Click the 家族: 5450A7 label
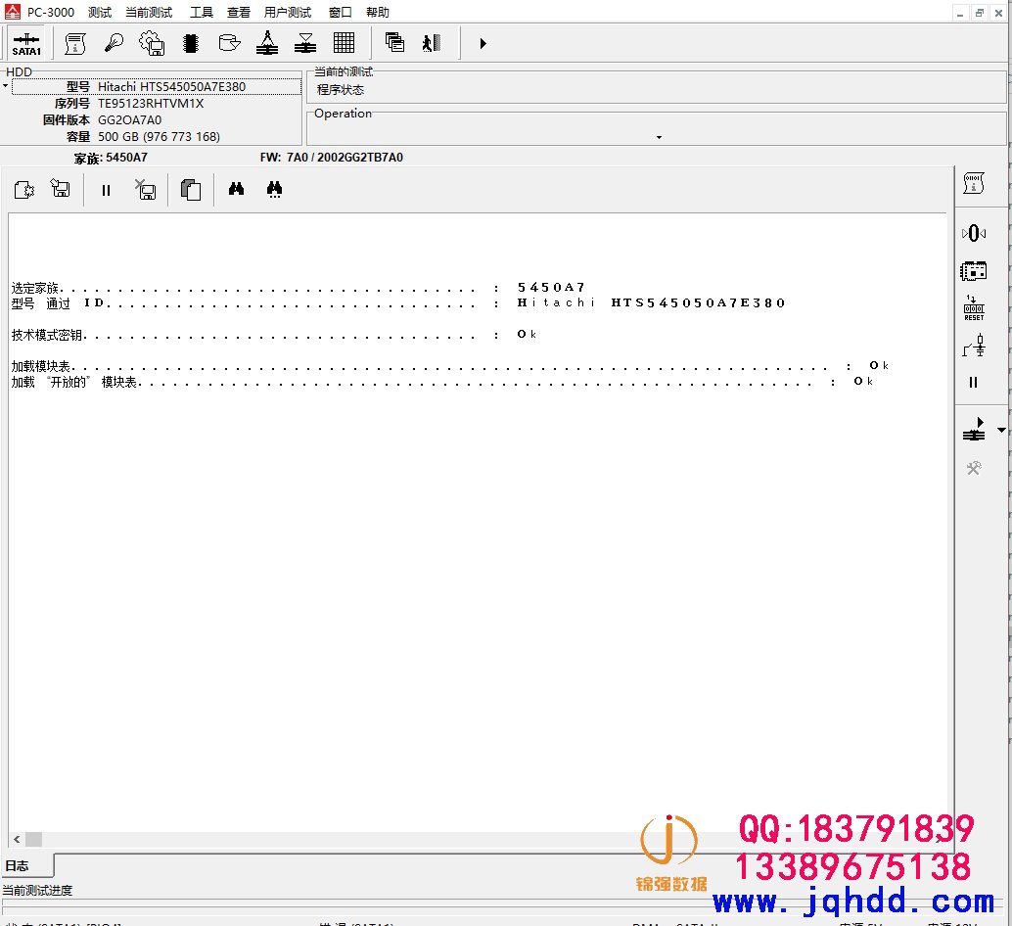Screen dimensions: 1012x926 (111, 158)
